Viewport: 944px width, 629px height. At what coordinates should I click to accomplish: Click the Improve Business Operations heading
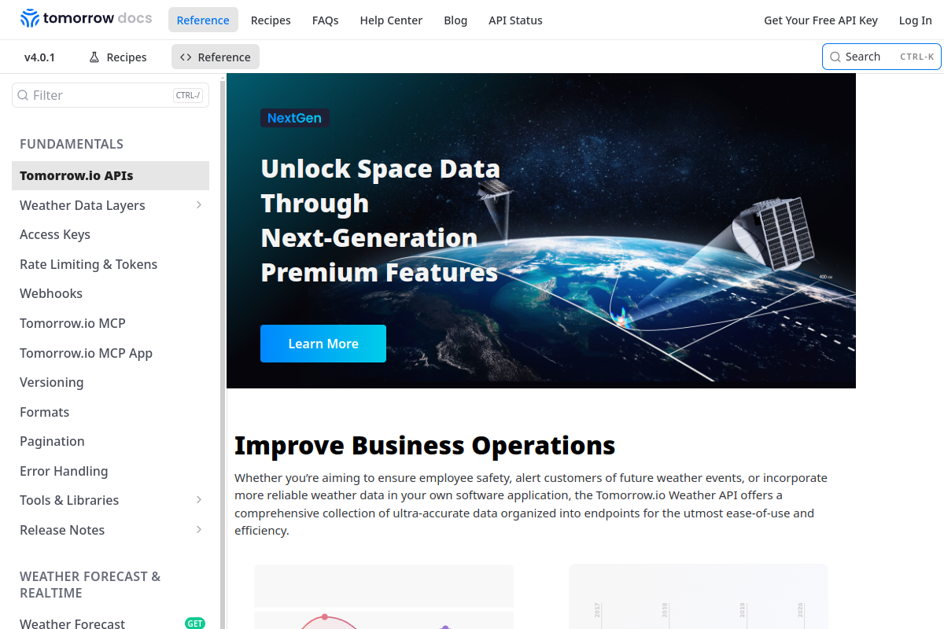pos(425,445)
